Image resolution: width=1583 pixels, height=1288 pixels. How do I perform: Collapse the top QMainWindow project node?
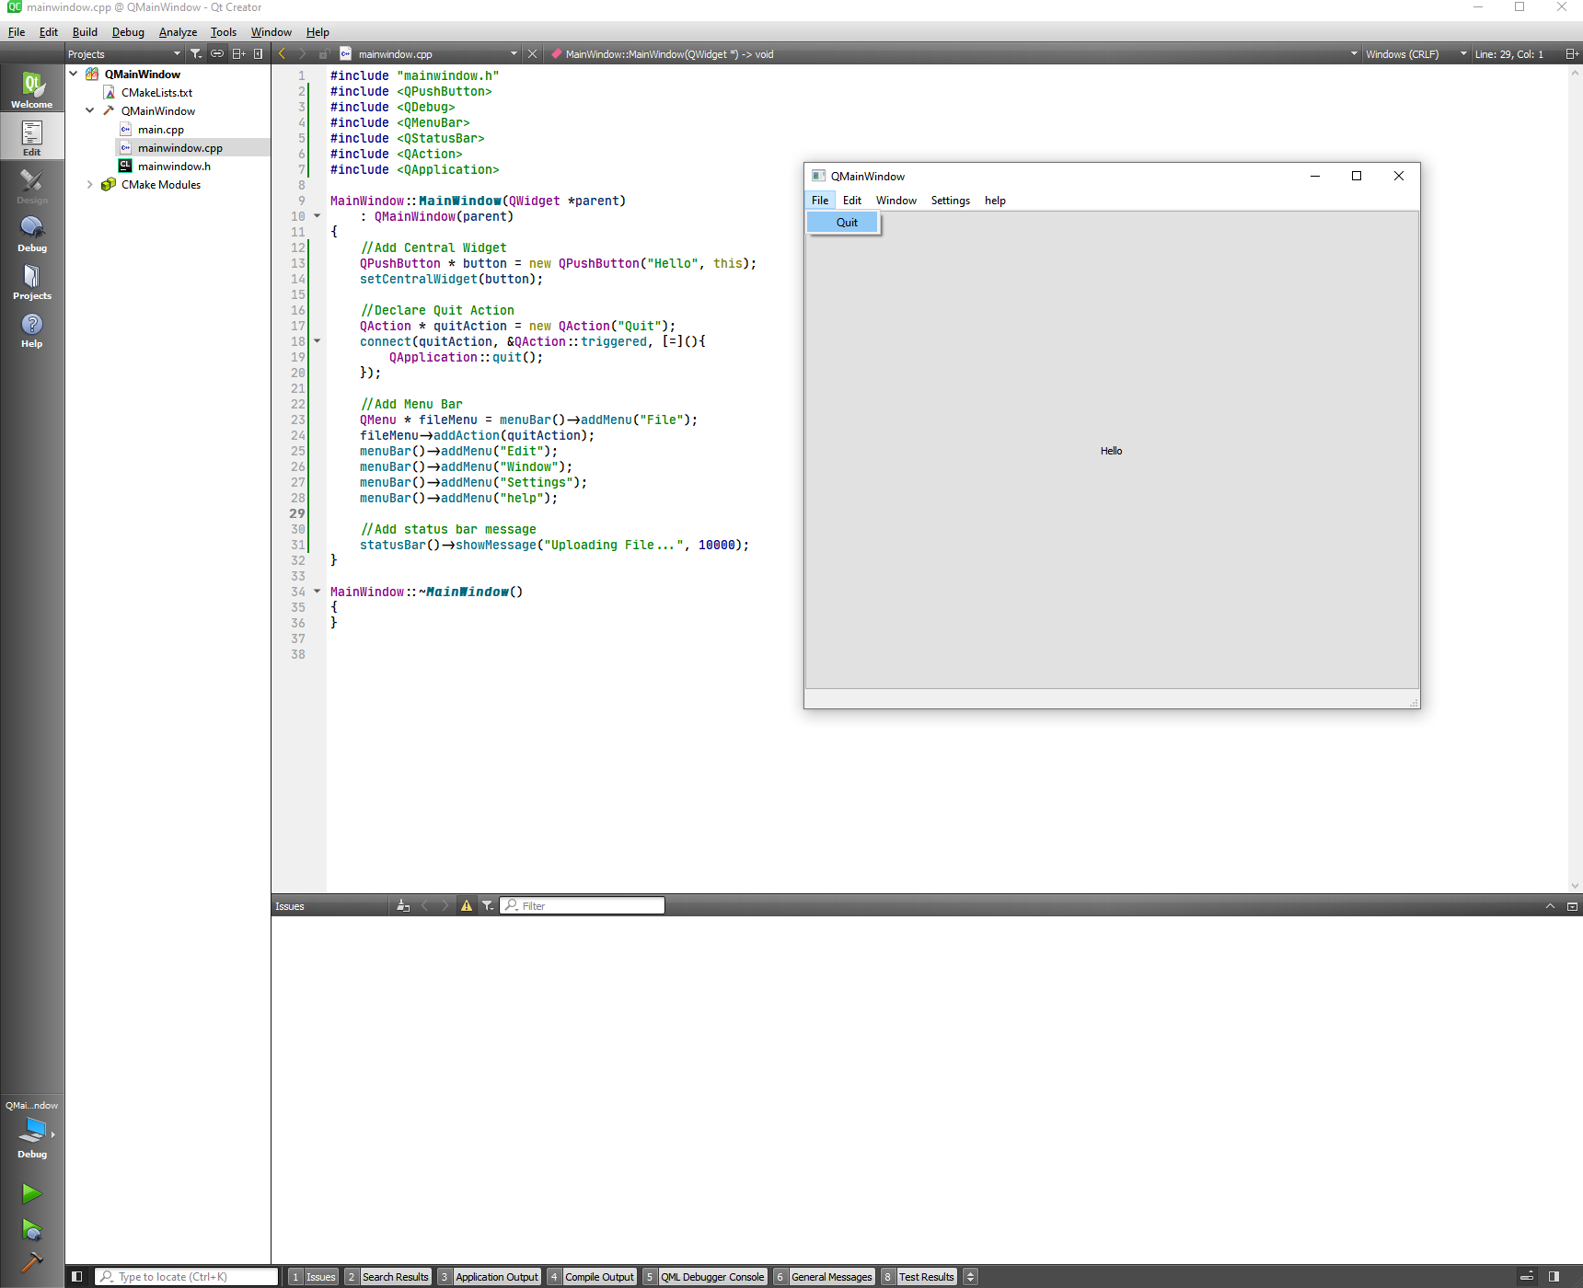click(x=74, y=74)
